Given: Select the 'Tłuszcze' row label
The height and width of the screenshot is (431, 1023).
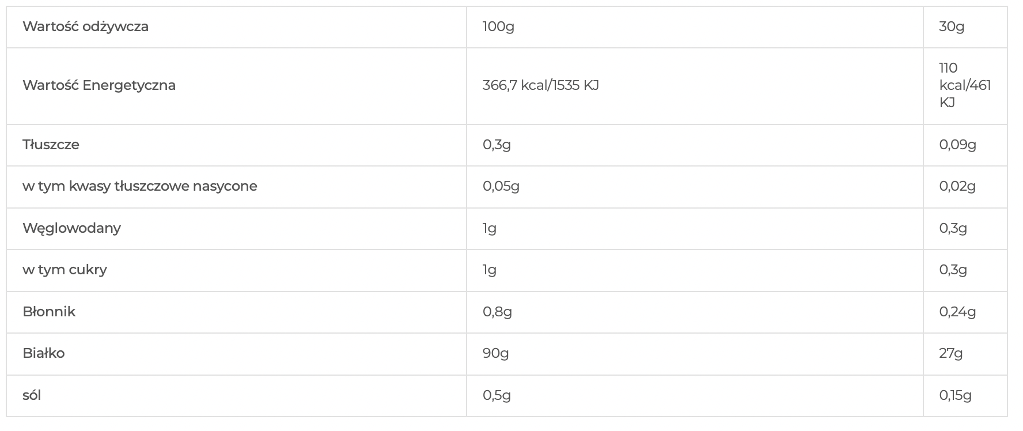Looking at the screenshot, I should tap(51, 145).
